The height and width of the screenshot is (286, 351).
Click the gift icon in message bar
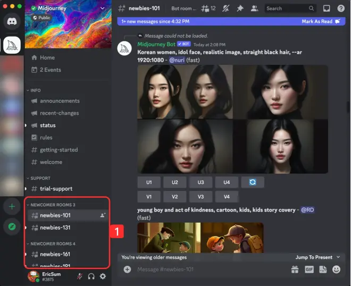click(295, 270)
